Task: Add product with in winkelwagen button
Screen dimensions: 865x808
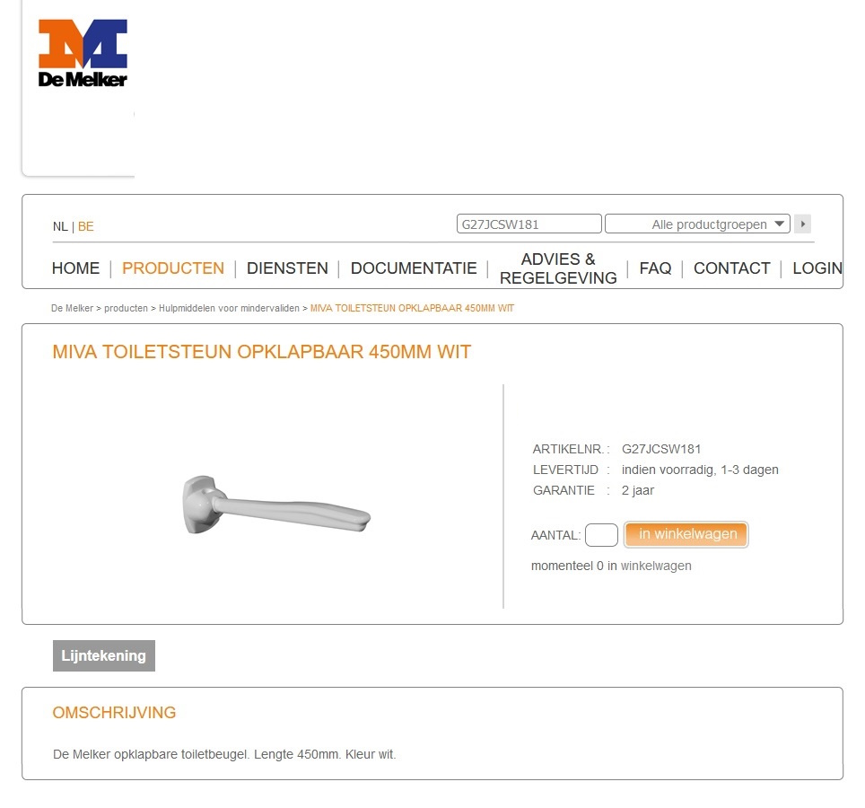Action: [x=686, y=534]
